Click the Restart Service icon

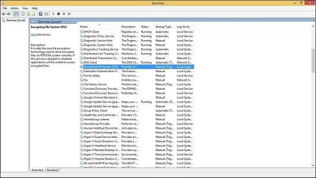click(x=70, y=14)
